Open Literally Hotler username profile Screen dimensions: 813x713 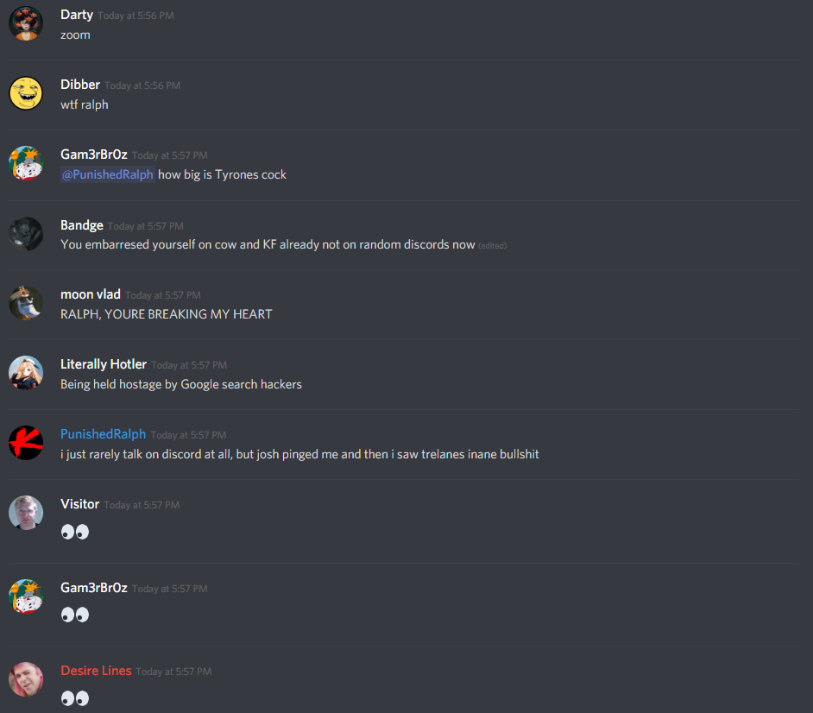(x=104, y=364)
